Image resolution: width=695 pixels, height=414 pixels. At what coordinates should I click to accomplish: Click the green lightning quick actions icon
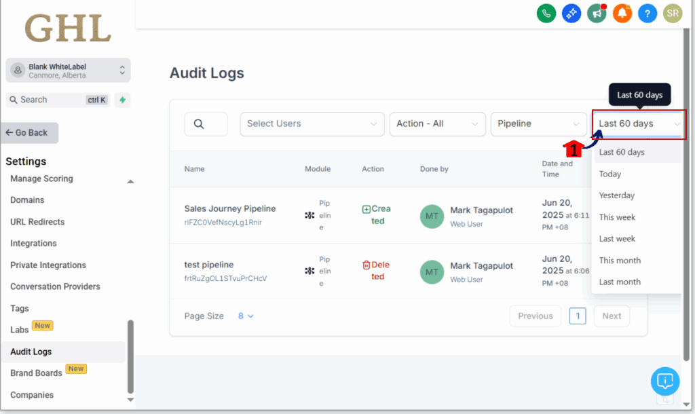pyautogui.click(x=122, y=100)
